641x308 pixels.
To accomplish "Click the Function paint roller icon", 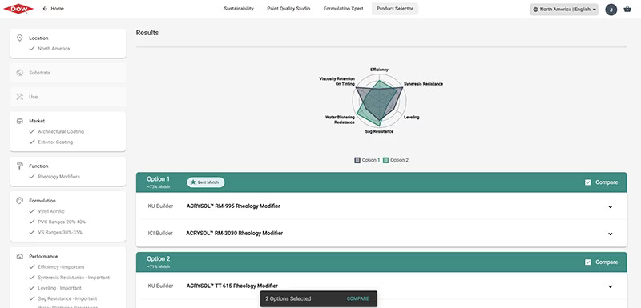I will 19,166.
